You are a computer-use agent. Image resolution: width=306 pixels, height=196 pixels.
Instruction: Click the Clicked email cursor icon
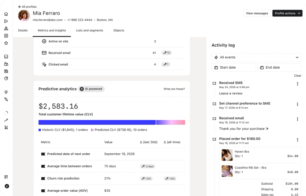[44, 65]
